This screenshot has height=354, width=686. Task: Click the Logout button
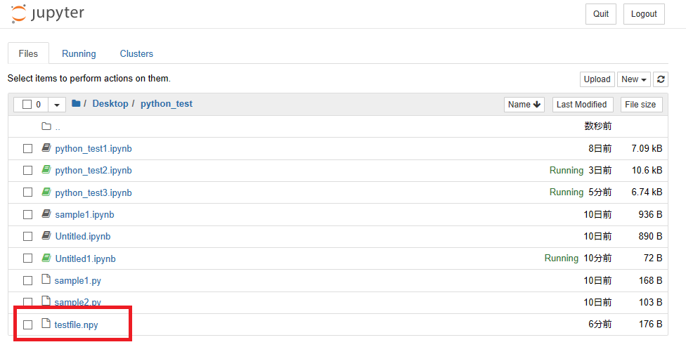coord(644,14)
